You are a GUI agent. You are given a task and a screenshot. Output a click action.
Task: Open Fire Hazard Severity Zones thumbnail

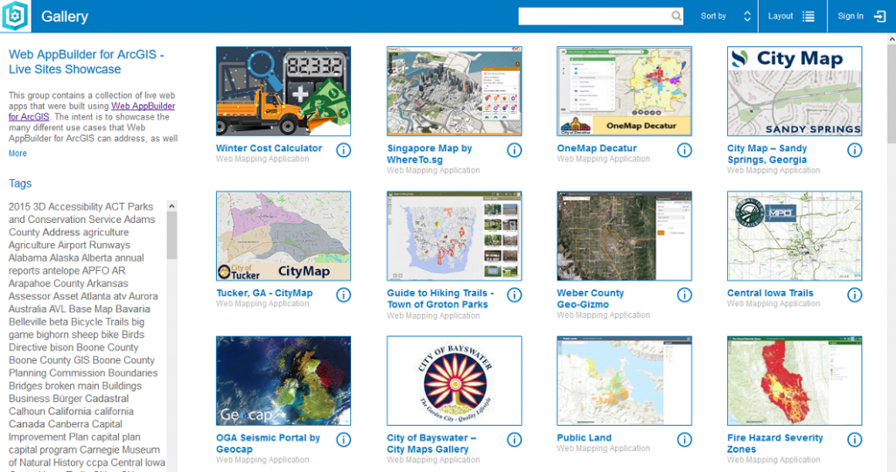(794, 381)
